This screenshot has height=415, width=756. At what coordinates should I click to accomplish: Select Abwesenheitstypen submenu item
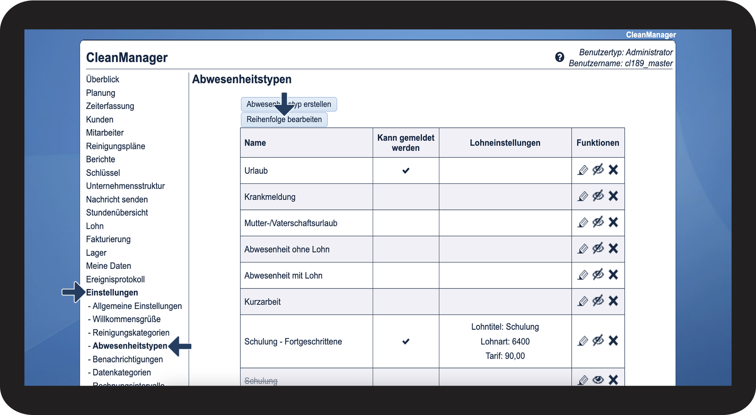[130, 346]
